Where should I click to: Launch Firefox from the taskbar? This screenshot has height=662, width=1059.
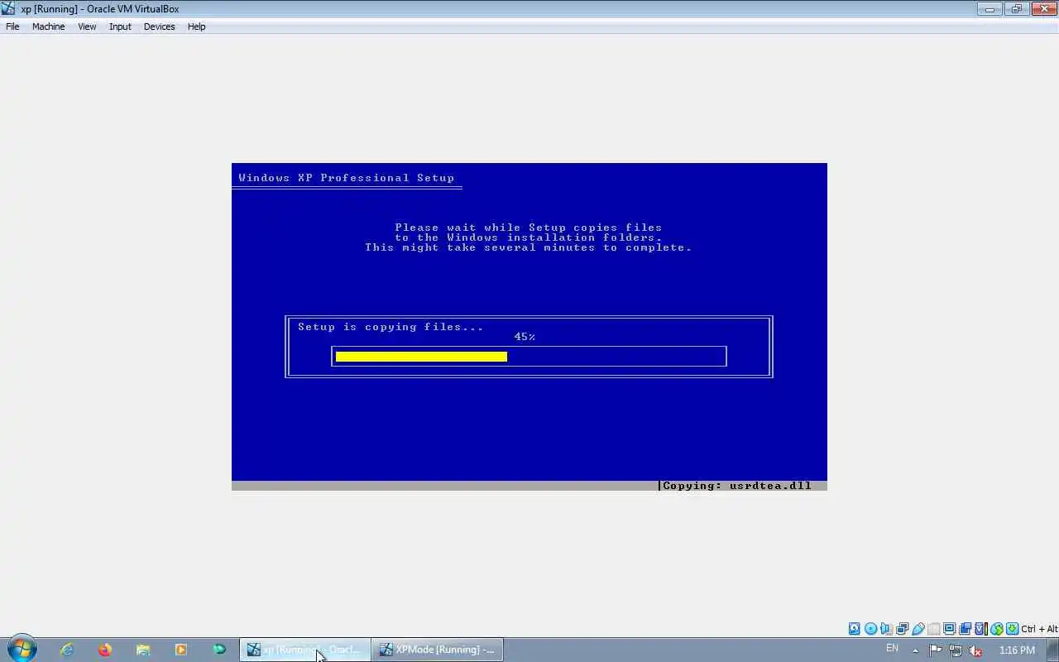point(105,650)
